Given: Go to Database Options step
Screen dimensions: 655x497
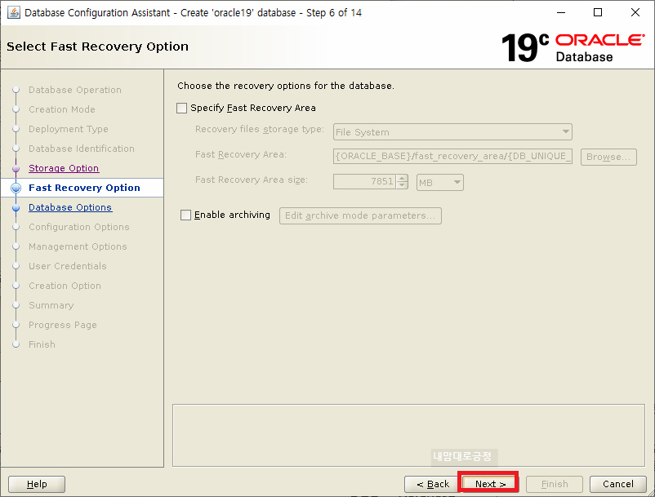Looking at the screenshot, I should point(70,207).
